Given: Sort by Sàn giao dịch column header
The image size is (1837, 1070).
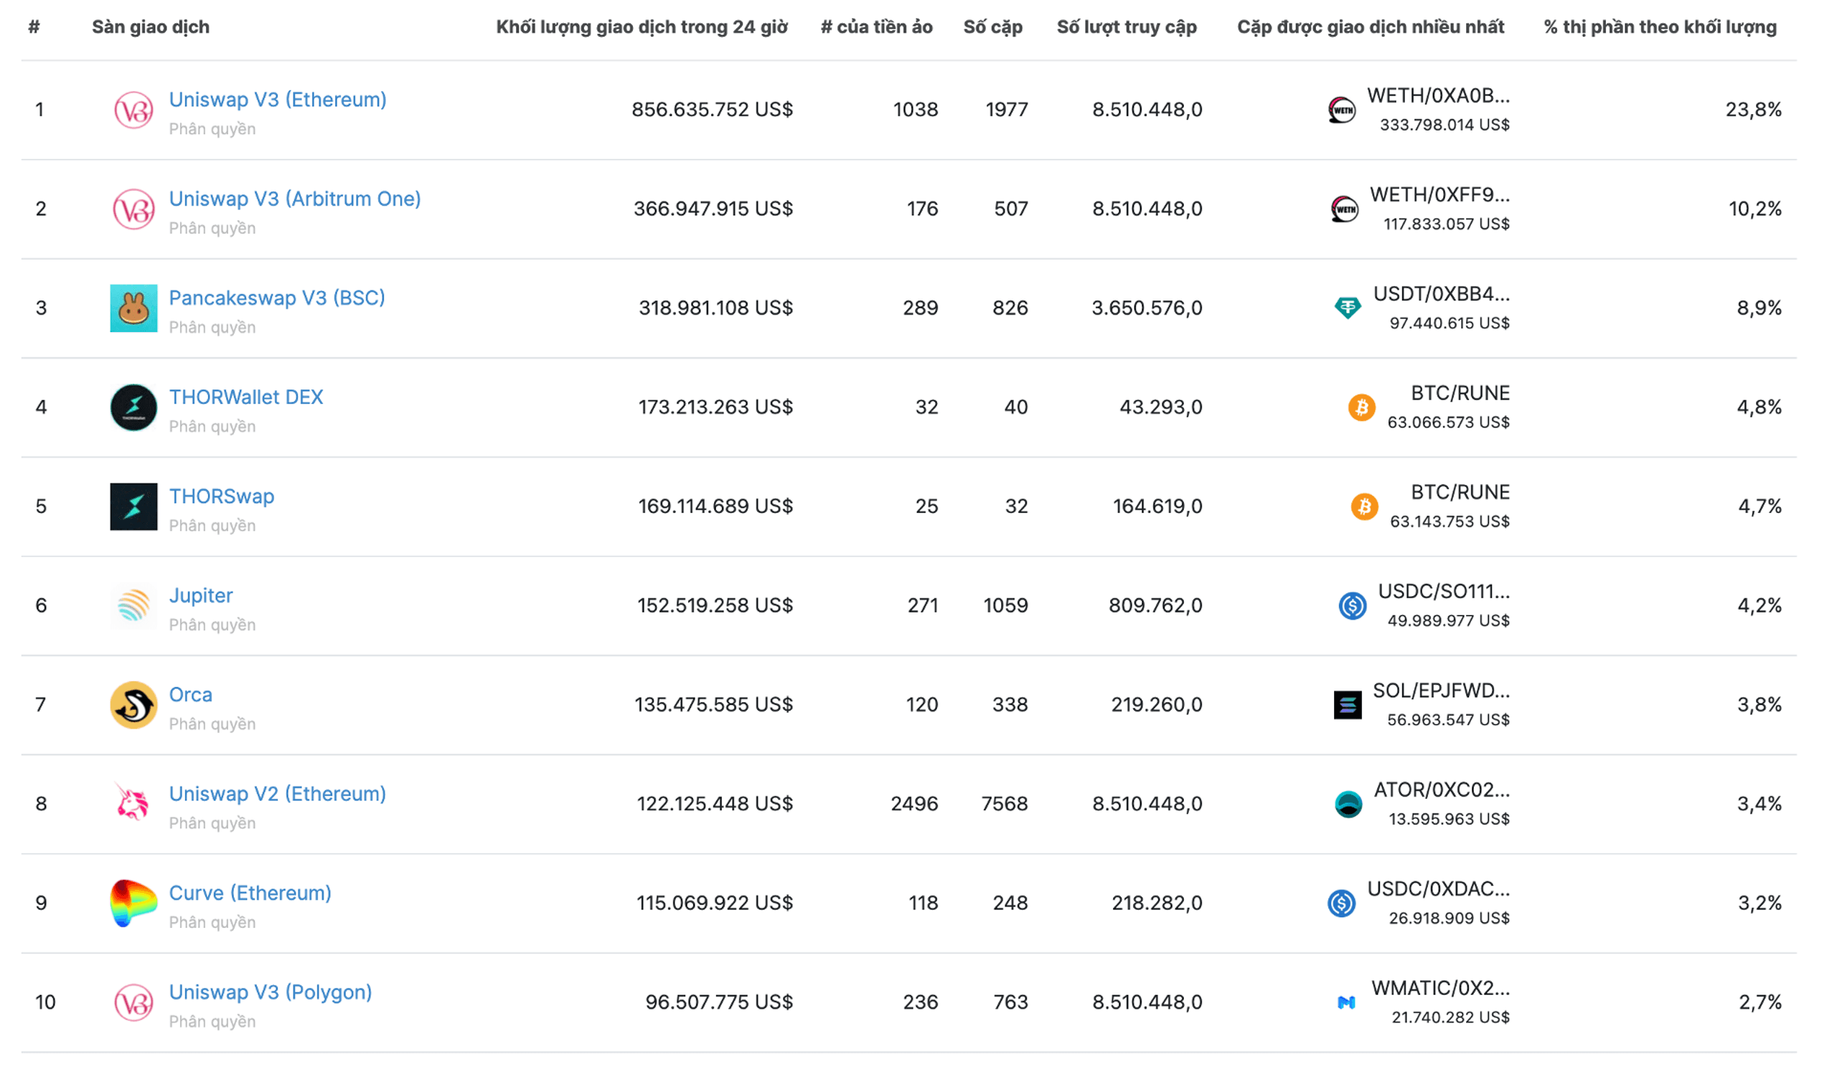Looking at the screenshot, I should [151, 27].
